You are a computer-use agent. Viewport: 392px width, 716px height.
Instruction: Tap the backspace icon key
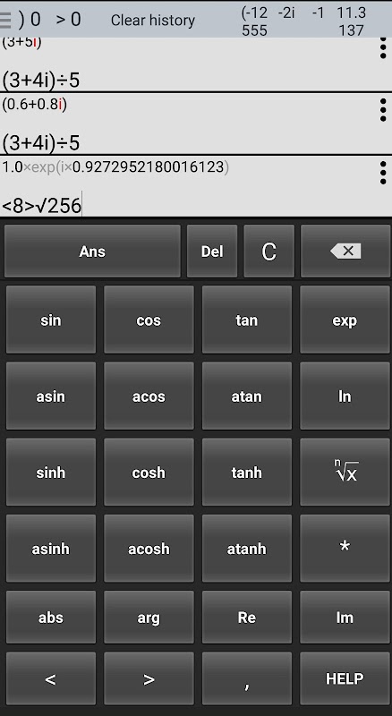345,251
